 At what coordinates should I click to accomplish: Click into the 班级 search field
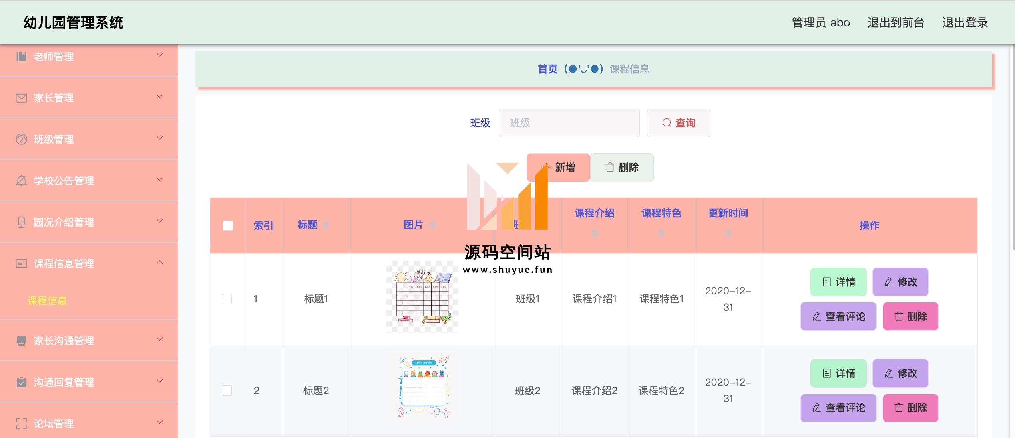click(569, 123)
